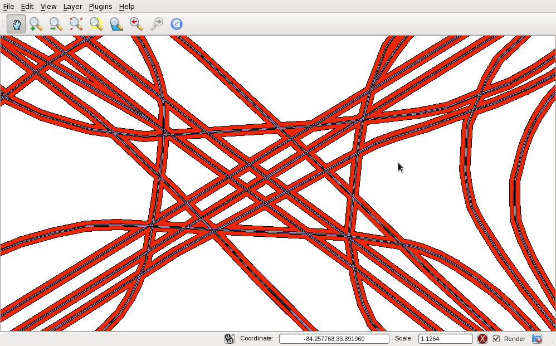Click the CRS status icon at bottom right

point(537,339)
